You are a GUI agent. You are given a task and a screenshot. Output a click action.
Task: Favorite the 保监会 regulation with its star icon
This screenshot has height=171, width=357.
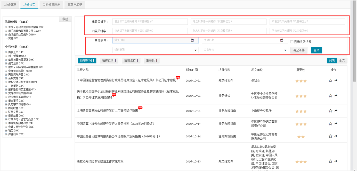coord(330,80)
